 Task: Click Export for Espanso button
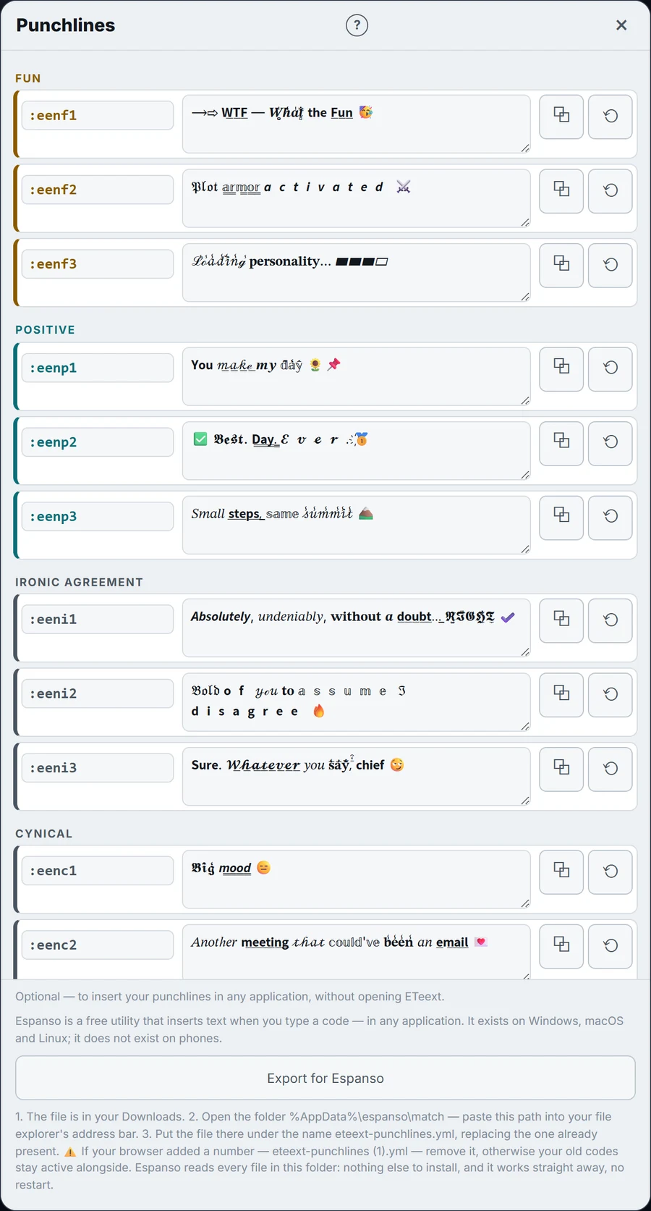pyautogui.click(x=325, y=1078)
